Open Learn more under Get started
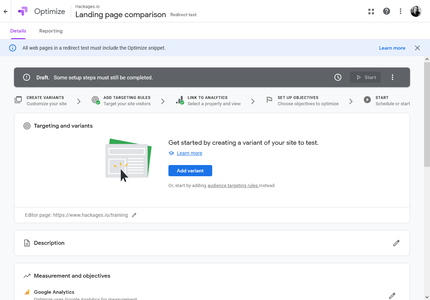Screen dimensions: 430x300 (189, 153)
